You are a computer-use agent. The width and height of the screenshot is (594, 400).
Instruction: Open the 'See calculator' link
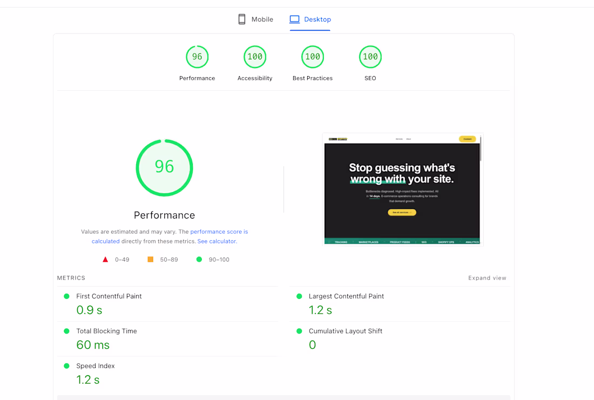[x=217, y=241]
